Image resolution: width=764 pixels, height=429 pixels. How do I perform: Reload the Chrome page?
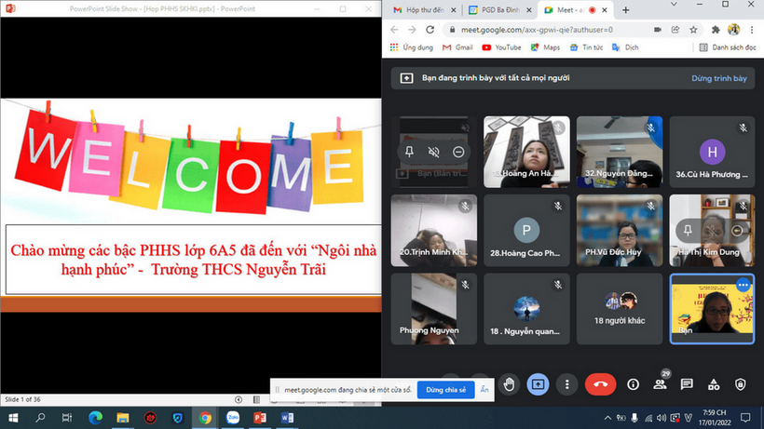tap(430, 30)
